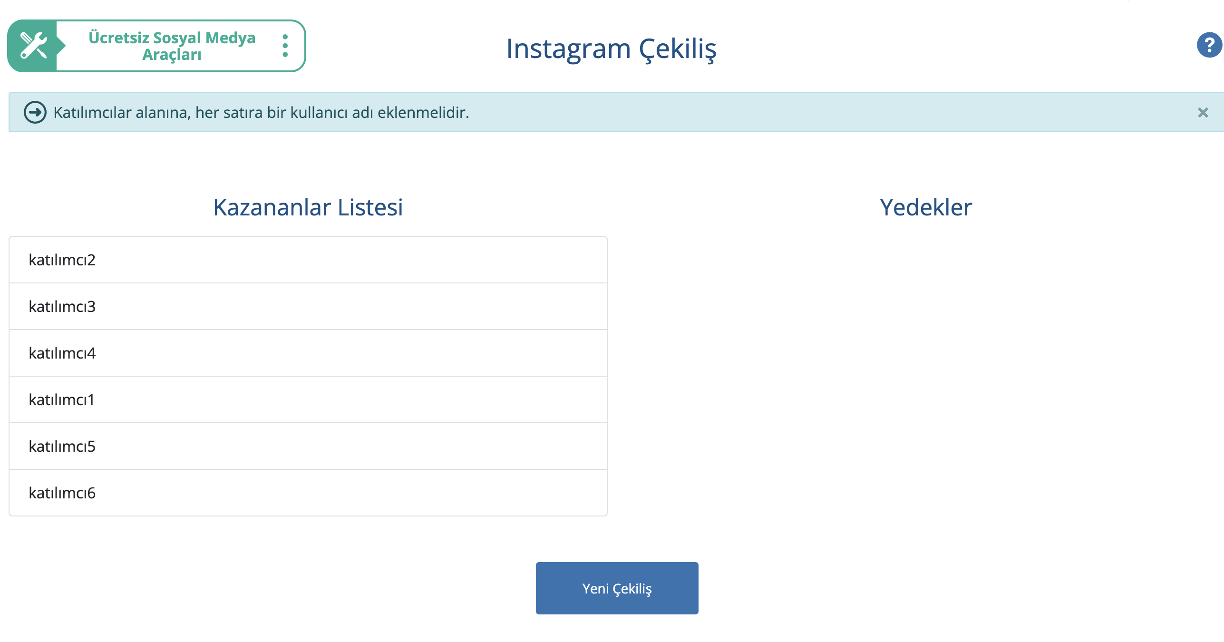Click the green arrow of tools badge
This screenshot has width=1224, height=642.
point(60,46)
